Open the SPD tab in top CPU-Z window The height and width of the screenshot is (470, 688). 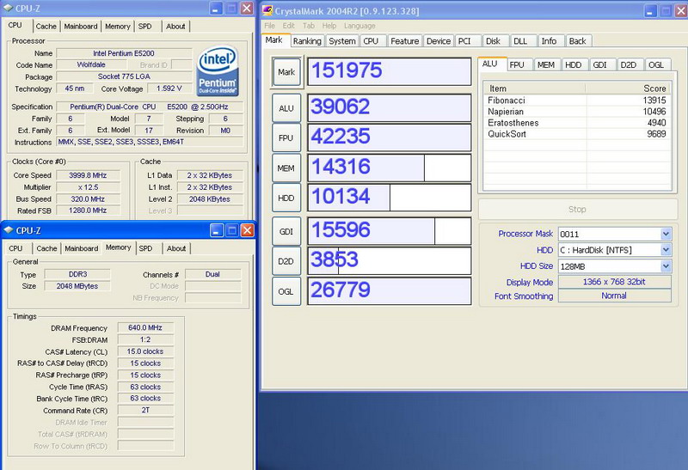[x=148, y=27]
